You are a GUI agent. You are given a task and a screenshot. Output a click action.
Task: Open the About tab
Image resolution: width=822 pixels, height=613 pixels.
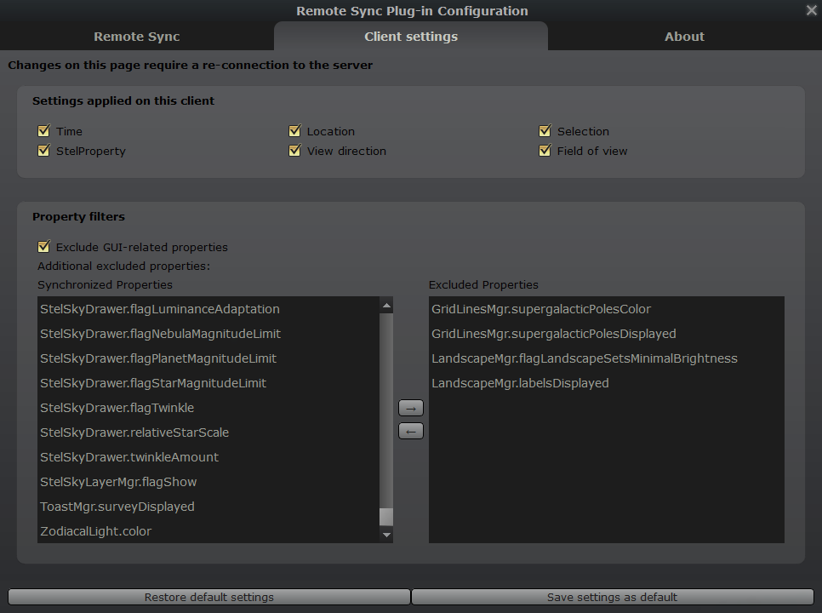684,37
